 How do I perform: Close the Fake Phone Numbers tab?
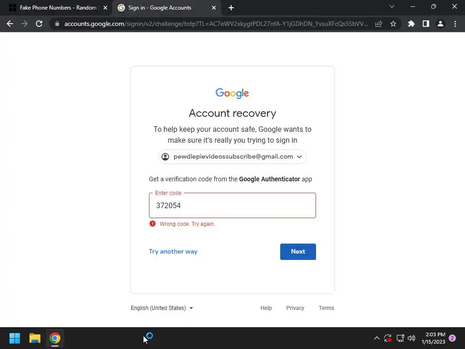click(x=105, y=8)
